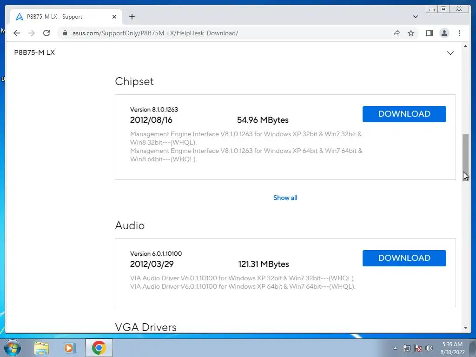
Task: Open the Action Center flag icon
Action: click(x=418, y=348)
